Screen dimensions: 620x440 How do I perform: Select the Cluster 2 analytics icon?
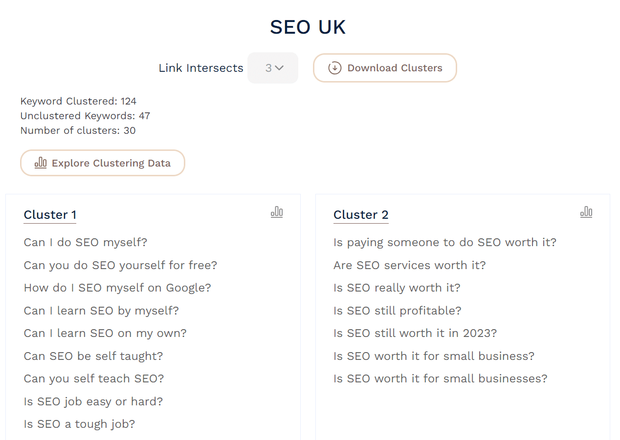586,212
